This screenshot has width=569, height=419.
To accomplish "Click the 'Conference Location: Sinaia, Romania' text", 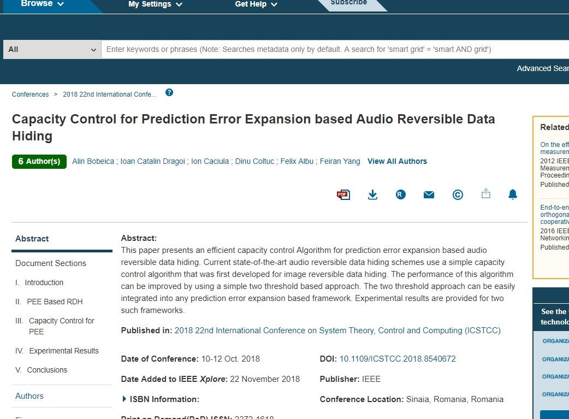I will pos(412,399).
